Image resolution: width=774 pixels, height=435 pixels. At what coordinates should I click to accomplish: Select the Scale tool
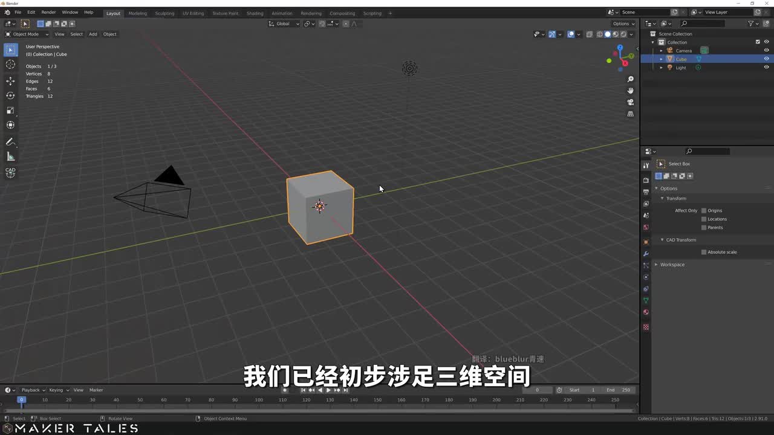[10, 110]
